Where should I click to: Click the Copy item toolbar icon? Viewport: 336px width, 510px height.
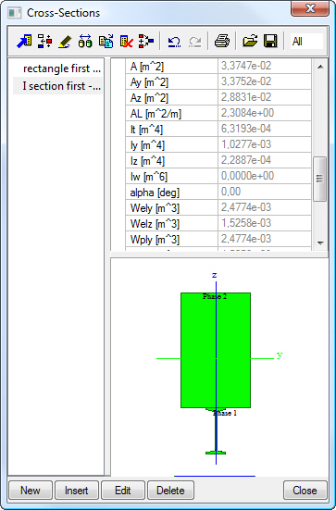pyautogui.click(x=106, y=42)
